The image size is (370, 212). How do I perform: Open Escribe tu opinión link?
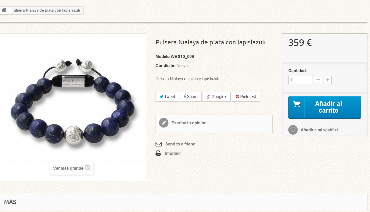click(x=189, y=123)
